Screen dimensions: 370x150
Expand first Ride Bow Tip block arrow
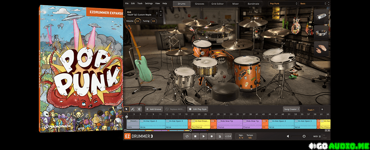coord(219,121)
